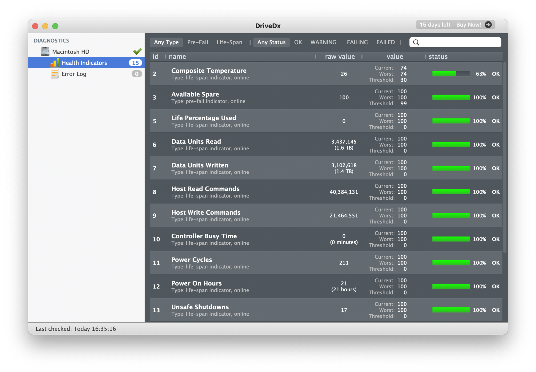
Task: Click the Error Log count badge 0
Action: 137,74
